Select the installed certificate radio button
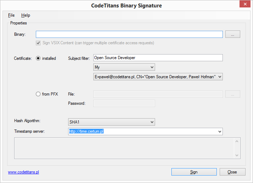Screen dimensions: 253x183 (38, 58)
